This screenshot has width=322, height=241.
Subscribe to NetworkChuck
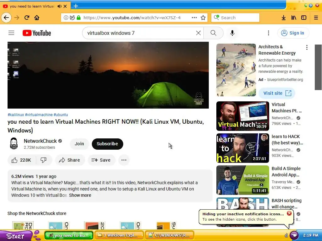108,144
